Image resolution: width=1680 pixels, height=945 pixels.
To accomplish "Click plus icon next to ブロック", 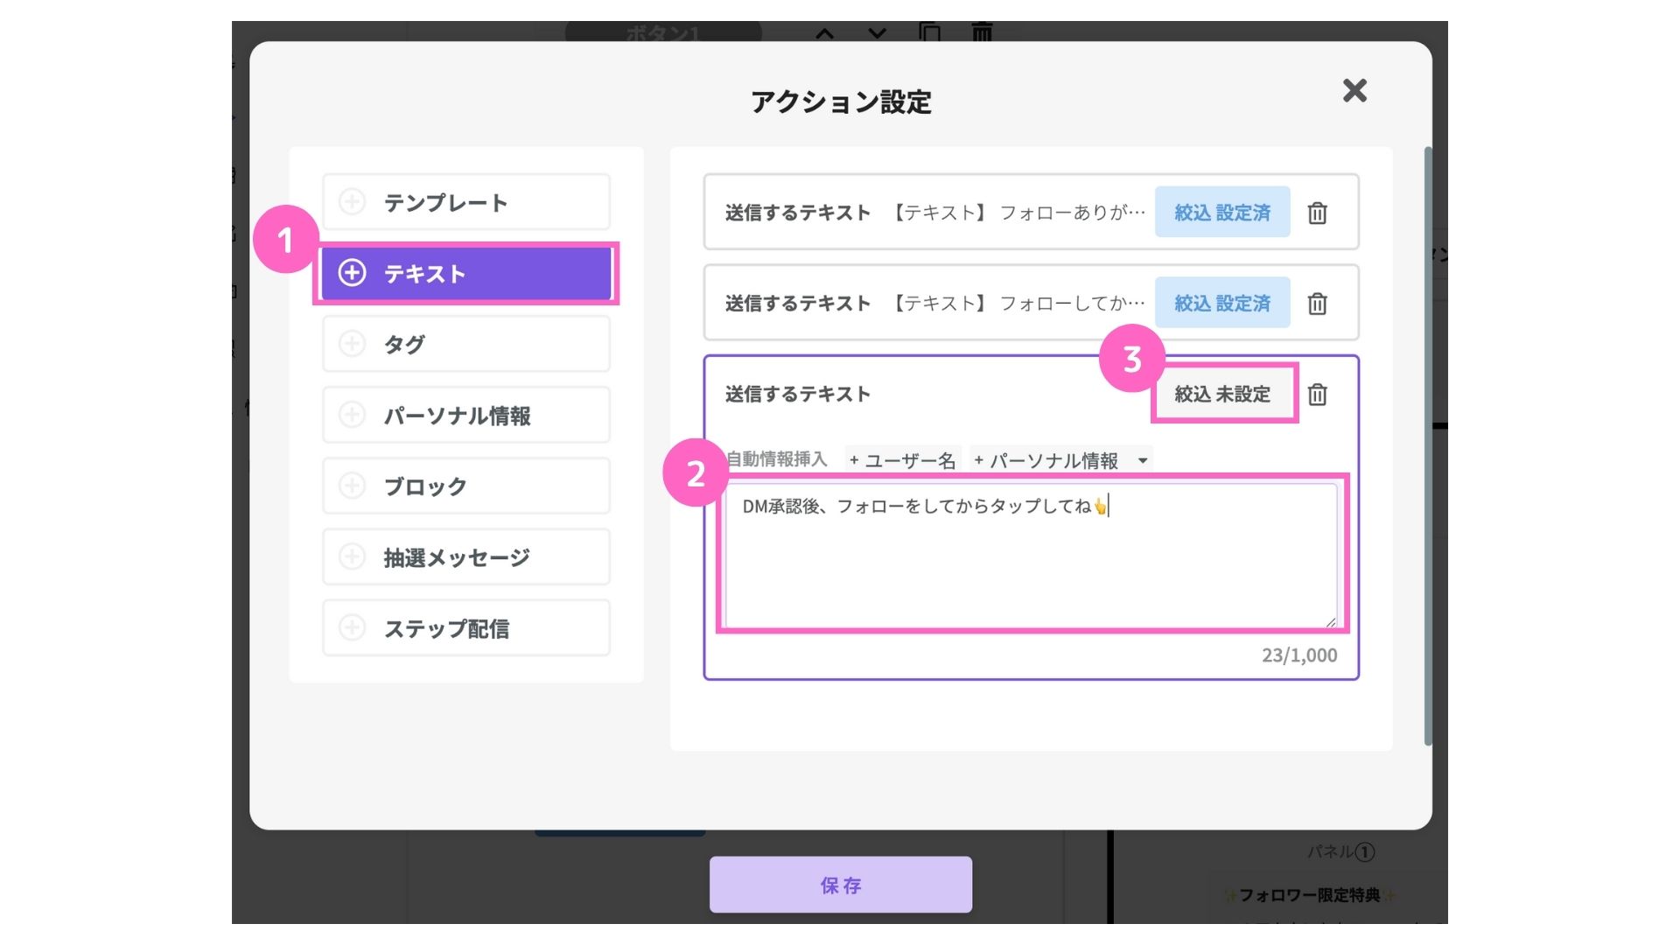I will tap(352, 486).
